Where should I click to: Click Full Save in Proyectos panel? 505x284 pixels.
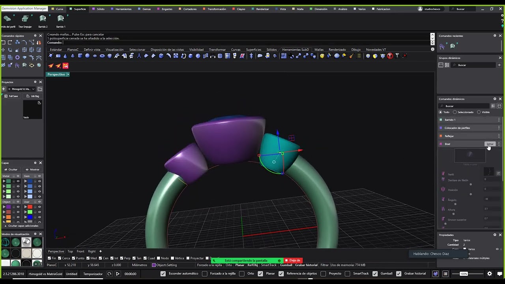point(11,96)
